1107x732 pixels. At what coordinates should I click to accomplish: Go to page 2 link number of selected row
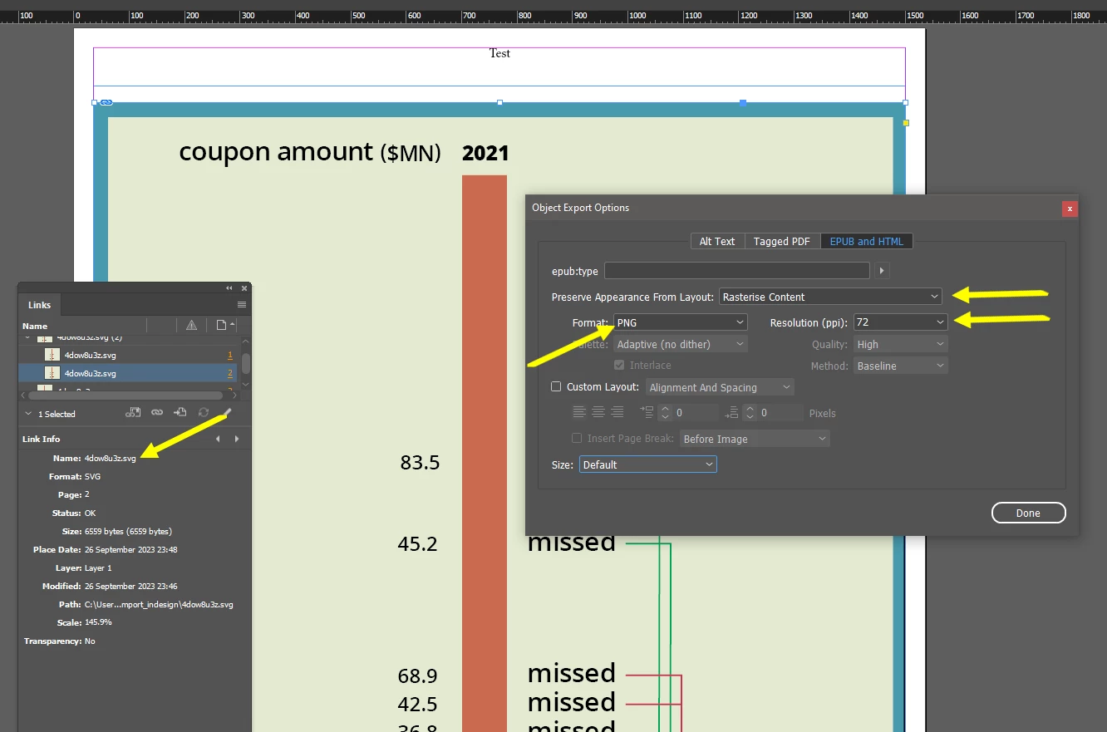(x=231, y=373)
